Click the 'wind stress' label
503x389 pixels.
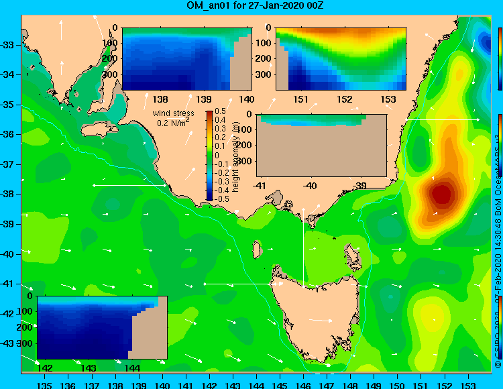[173, 113]
